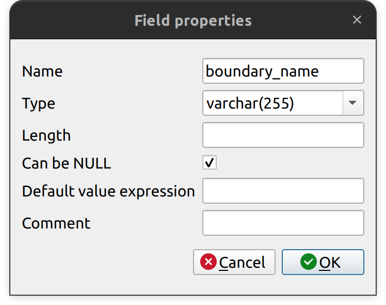Close the Field properties dialog
The image size is (386, 305).
coord(357,20)
